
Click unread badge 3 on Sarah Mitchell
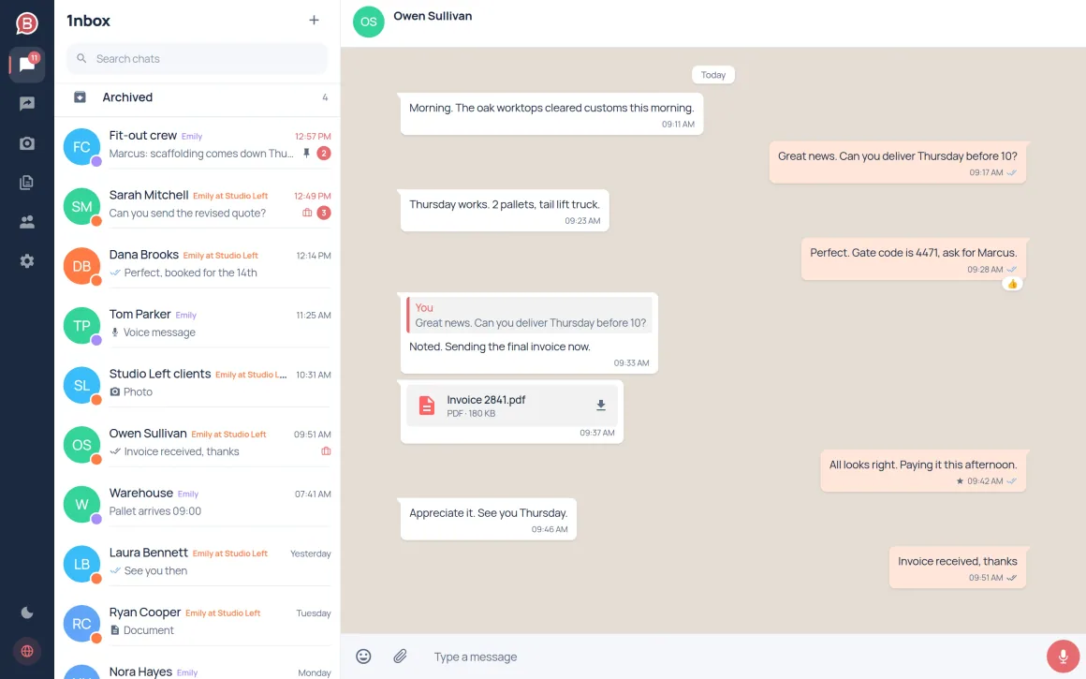tap(323, 213)
